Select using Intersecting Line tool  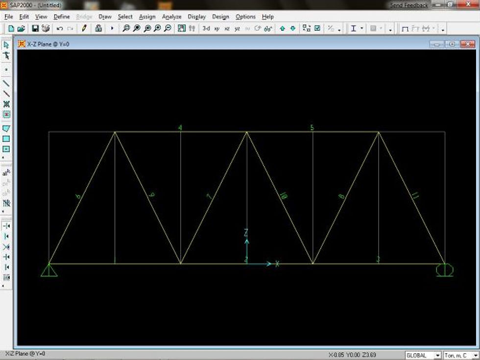pos(6,203)
